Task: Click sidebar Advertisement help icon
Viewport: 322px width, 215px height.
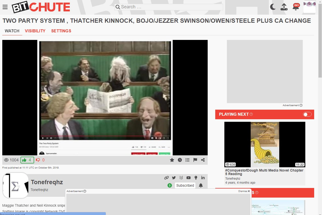Action: 301,105
